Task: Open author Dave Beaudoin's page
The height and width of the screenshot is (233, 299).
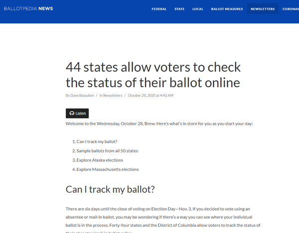Action: [x=82, y=96]
